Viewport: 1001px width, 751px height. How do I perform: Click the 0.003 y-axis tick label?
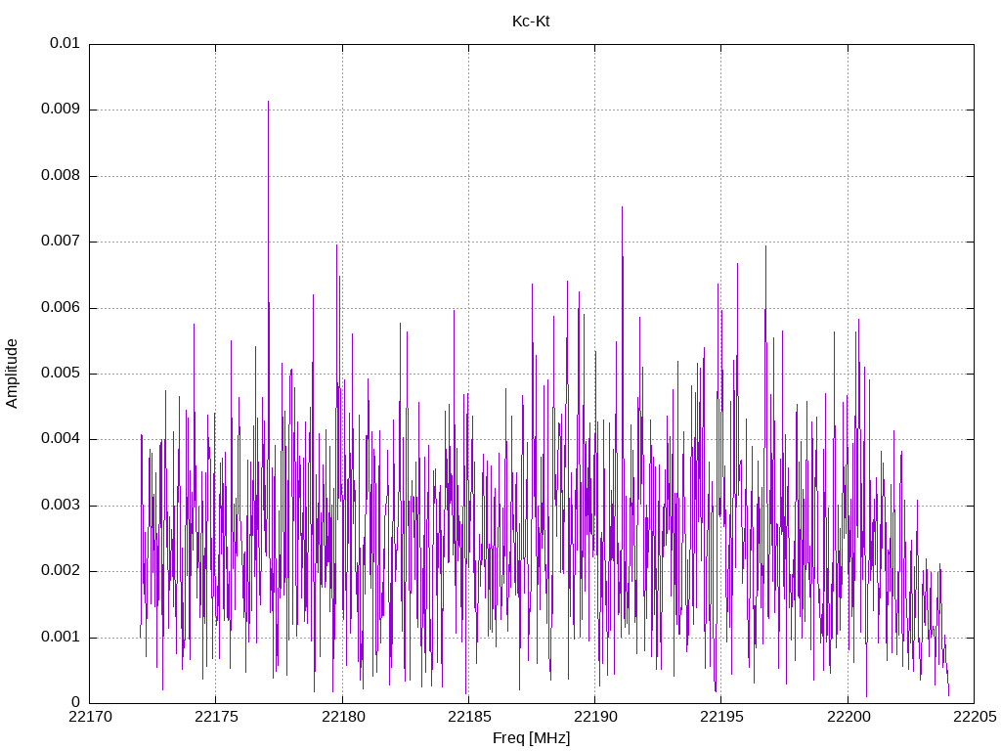pos(61,506)
